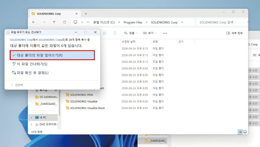
Task: Close the SOLIDWORKS Corp tab
Action: coord(76,14)
